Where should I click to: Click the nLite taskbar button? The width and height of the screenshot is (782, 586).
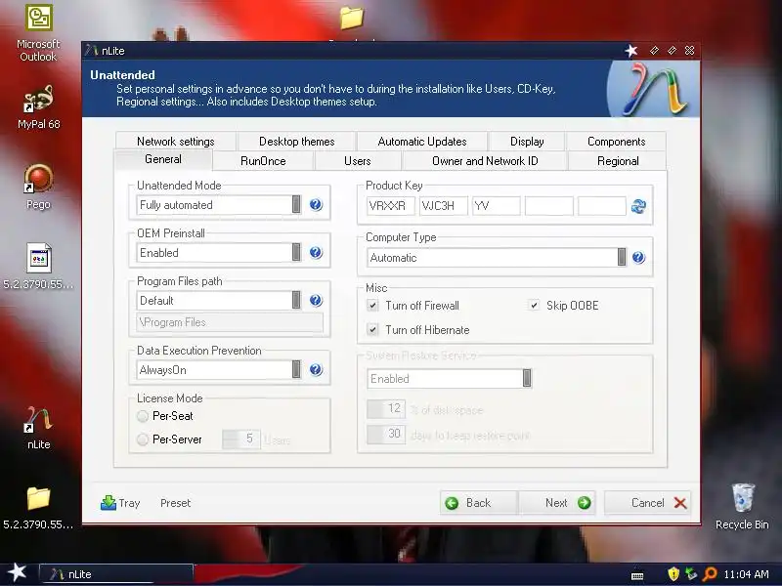(x=115, y=574)
